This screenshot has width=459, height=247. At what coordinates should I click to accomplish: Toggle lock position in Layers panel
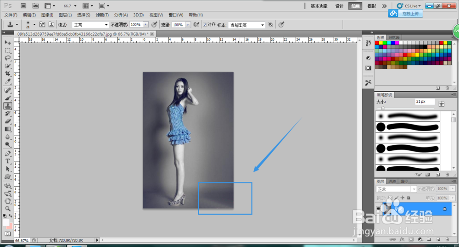pos(403,198)
